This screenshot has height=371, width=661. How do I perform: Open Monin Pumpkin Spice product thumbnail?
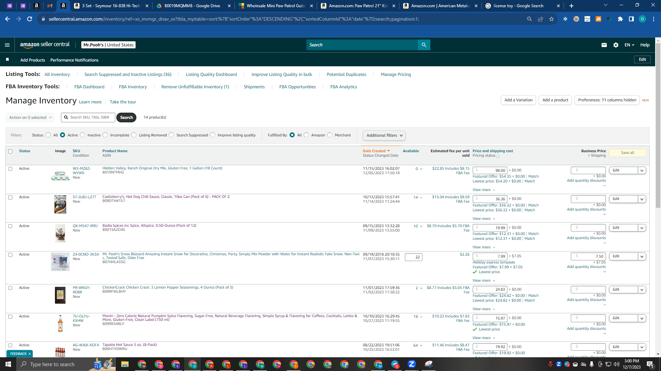pyautogui.click(x=60, y=324)
